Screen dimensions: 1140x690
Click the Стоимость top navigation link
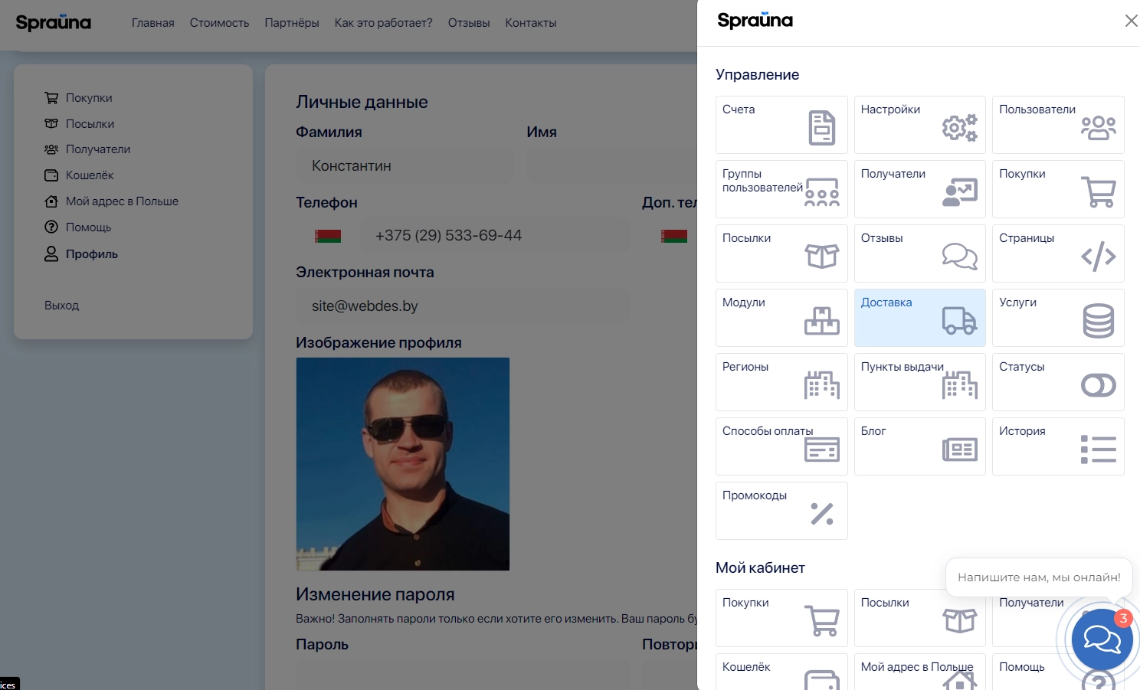(x=219, y=23)
